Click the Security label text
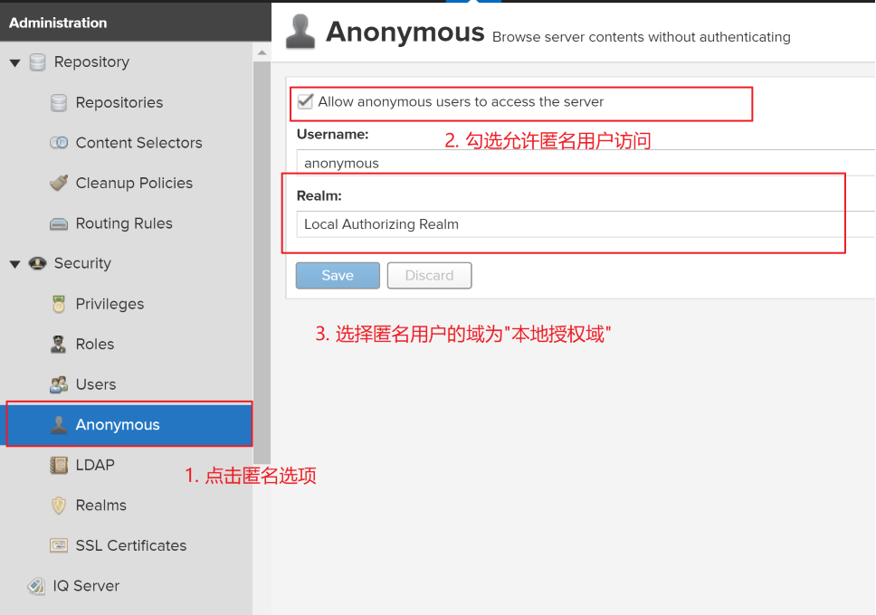The width and height of the screenshot is (876, 615). (82, 263)
